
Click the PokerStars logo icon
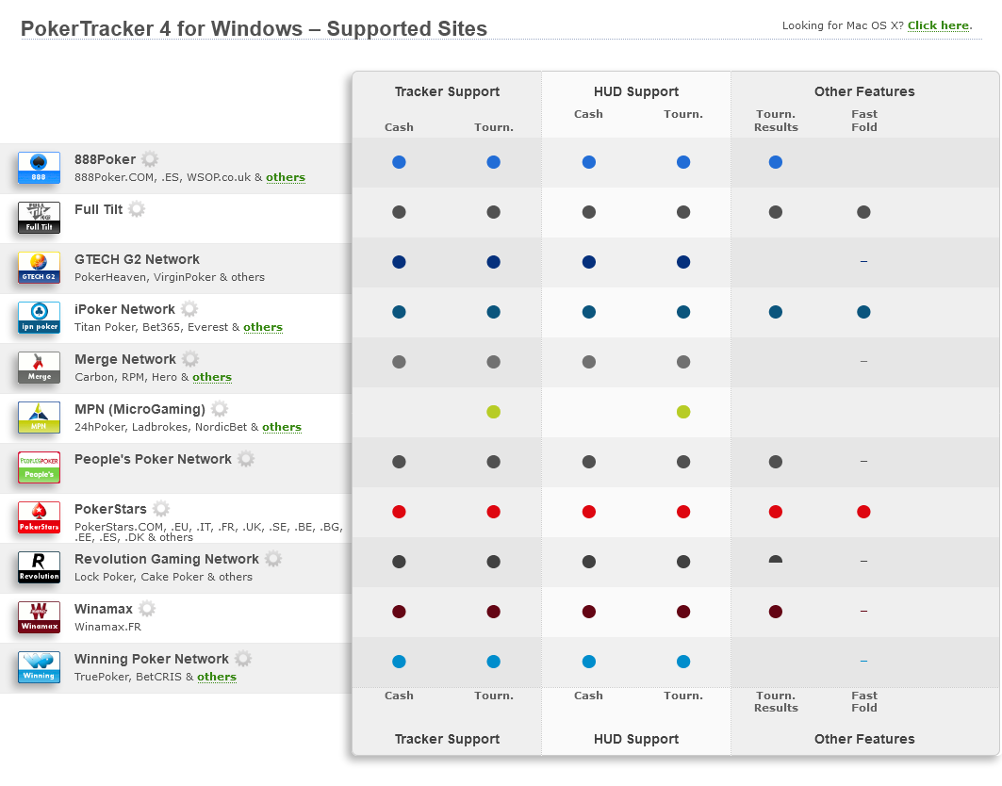[39, 517]
